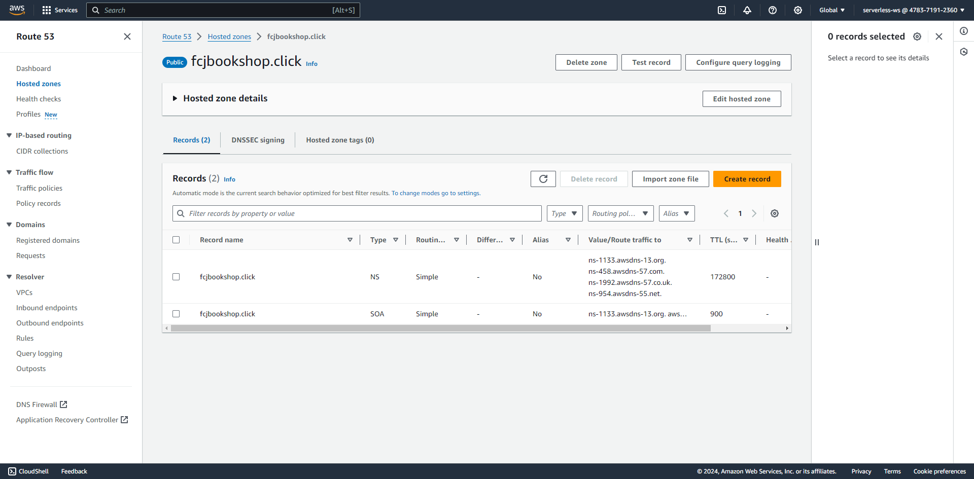Sort by the Alias column arrow
The width and height of the screenshot is (974, 479).
click(568, 240)
